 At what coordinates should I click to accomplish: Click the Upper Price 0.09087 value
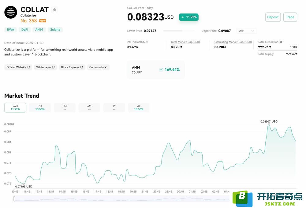(x=224, y=31)
